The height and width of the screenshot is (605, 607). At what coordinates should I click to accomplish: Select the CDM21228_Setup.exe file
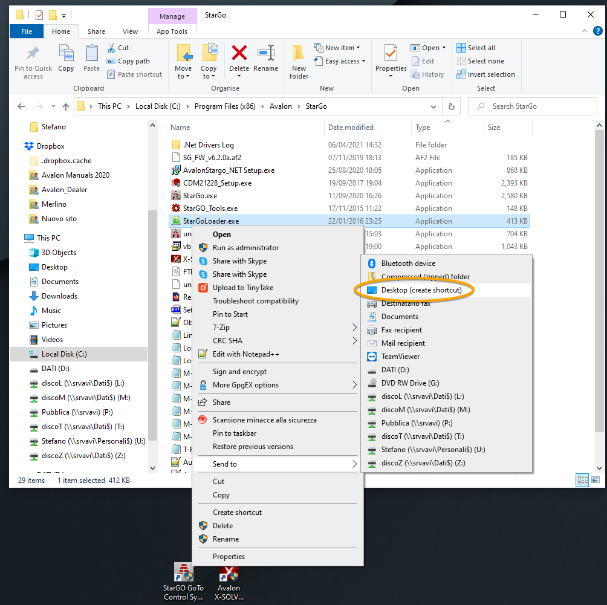point(217,183)
